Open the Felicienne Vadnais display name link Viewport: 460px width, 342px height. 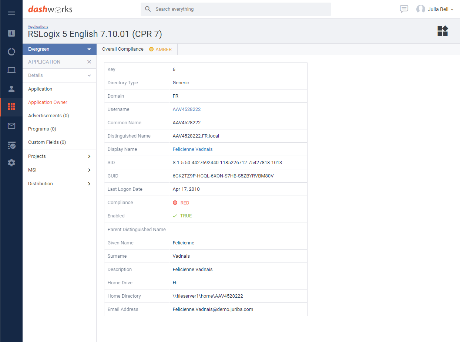[x=192, y=149]
